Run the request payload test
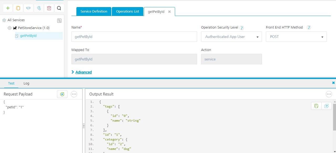The image size is (336, 153). [62, 94]
